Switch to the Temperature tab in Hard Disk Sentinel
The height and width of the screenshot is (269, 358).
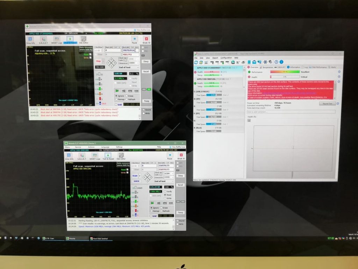(266, 67)
